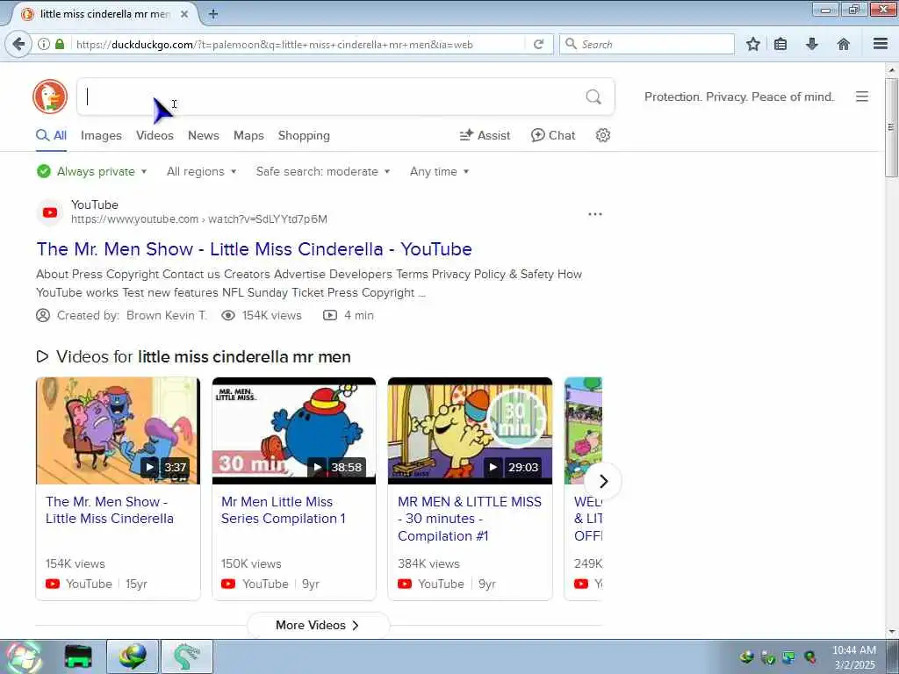899x674 pixels.
Task: Click the green padlock security icon
Action: (60, 44)
